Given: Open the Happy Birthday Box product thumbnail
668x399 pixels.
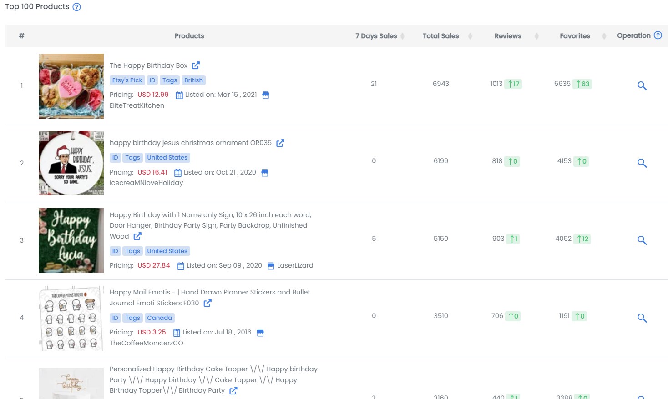Looking at the screenshot, I should [71, 86].
